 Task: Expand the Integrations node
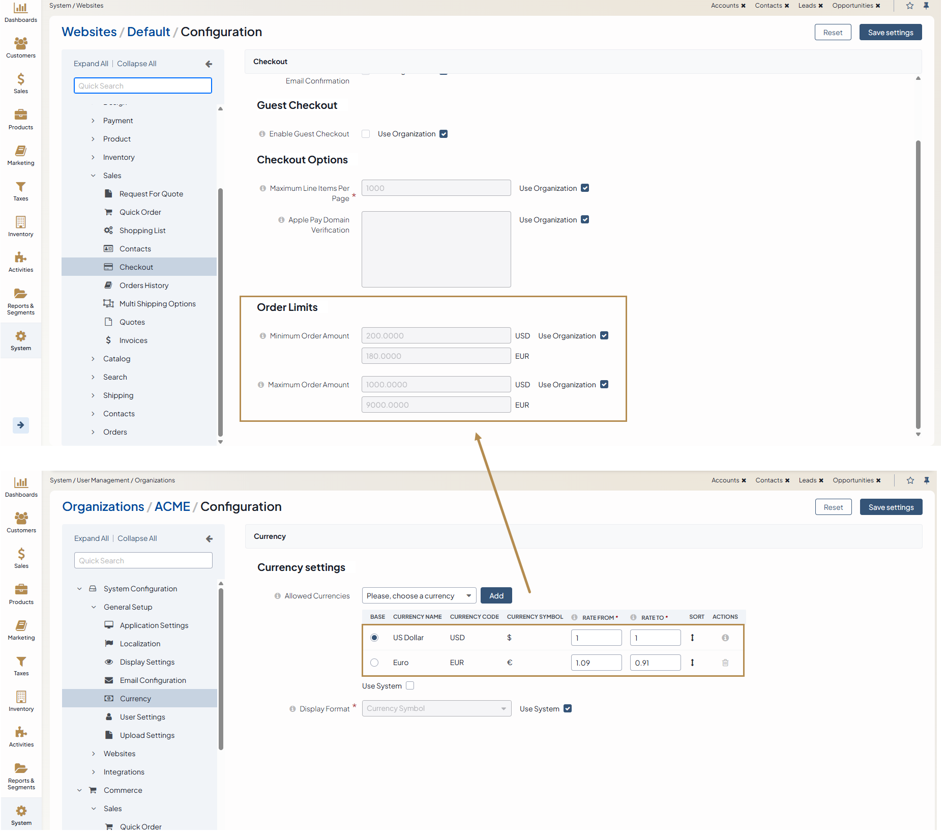tap(94, 772)
